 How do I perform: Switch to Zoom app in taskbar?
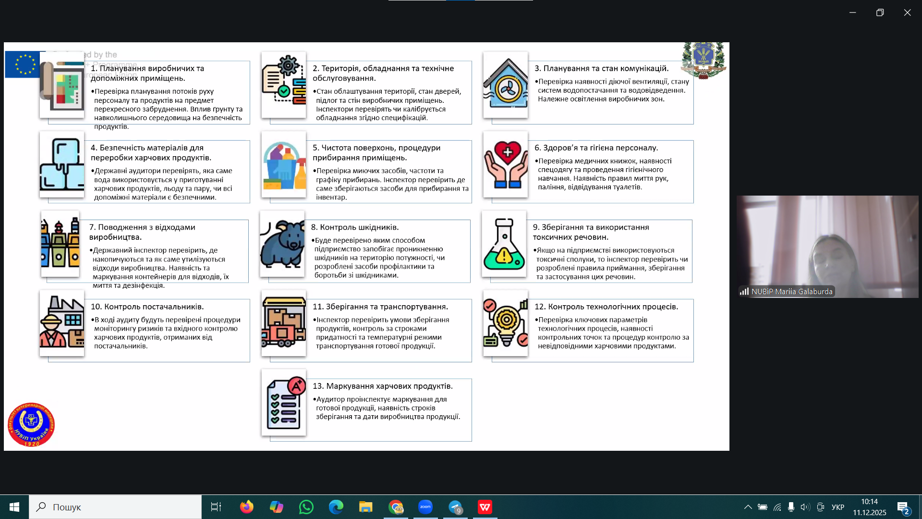pyautogui.click(x=425, y=507)
